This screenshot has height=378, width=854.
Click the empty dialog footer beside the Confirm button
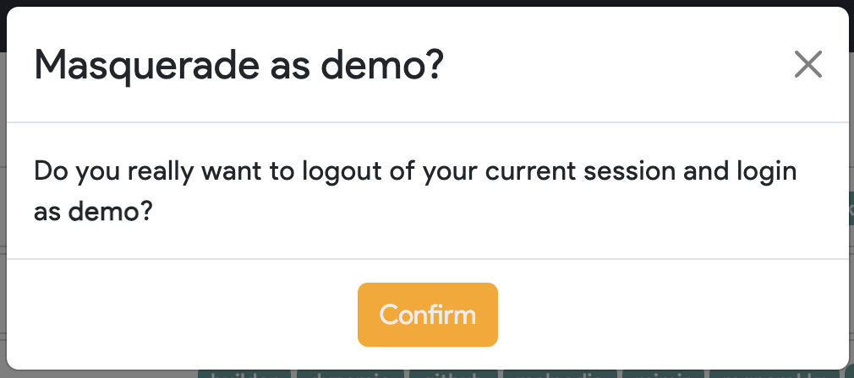(x=654, y=315)
